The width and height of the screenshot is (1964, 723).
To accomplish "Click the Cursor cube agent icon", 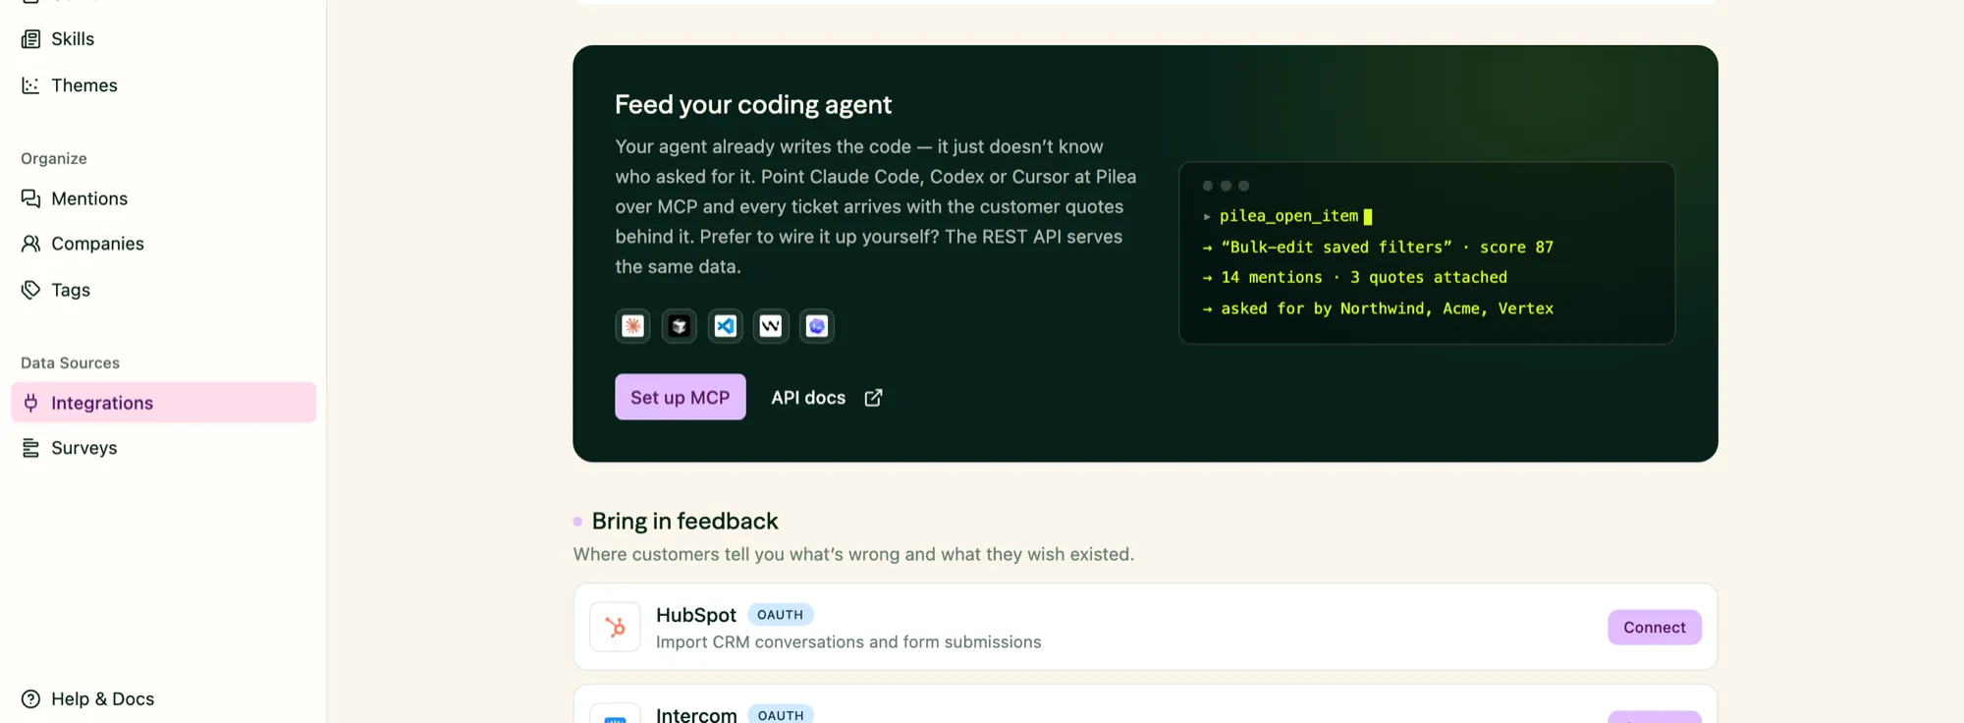I will pos(679,326).
